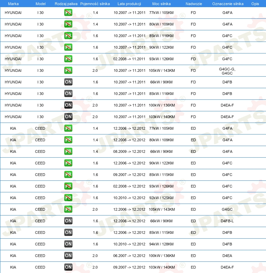Click the Nadwozie column header
The width and height of the screenshot is (266, 273).
[x=194, y=4]
